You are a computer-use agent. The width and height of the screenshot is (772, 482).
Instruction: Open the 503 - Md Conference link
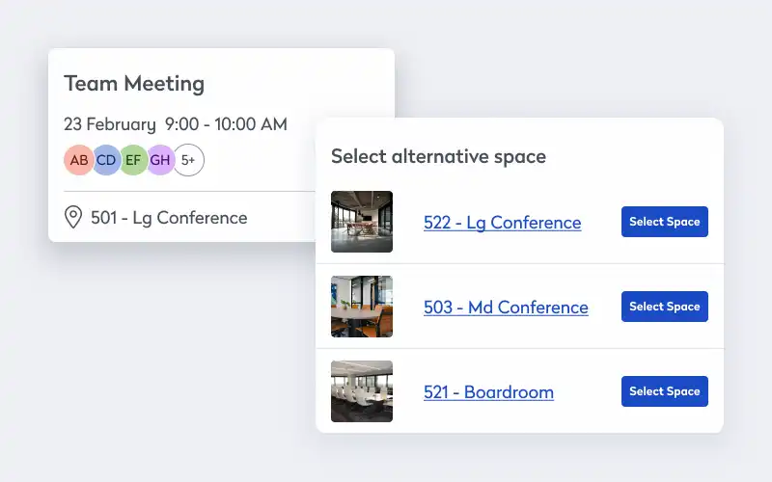[x=506, y=308]
